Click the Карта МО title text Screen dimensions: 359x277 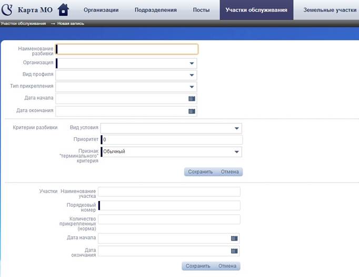[35, 10]
